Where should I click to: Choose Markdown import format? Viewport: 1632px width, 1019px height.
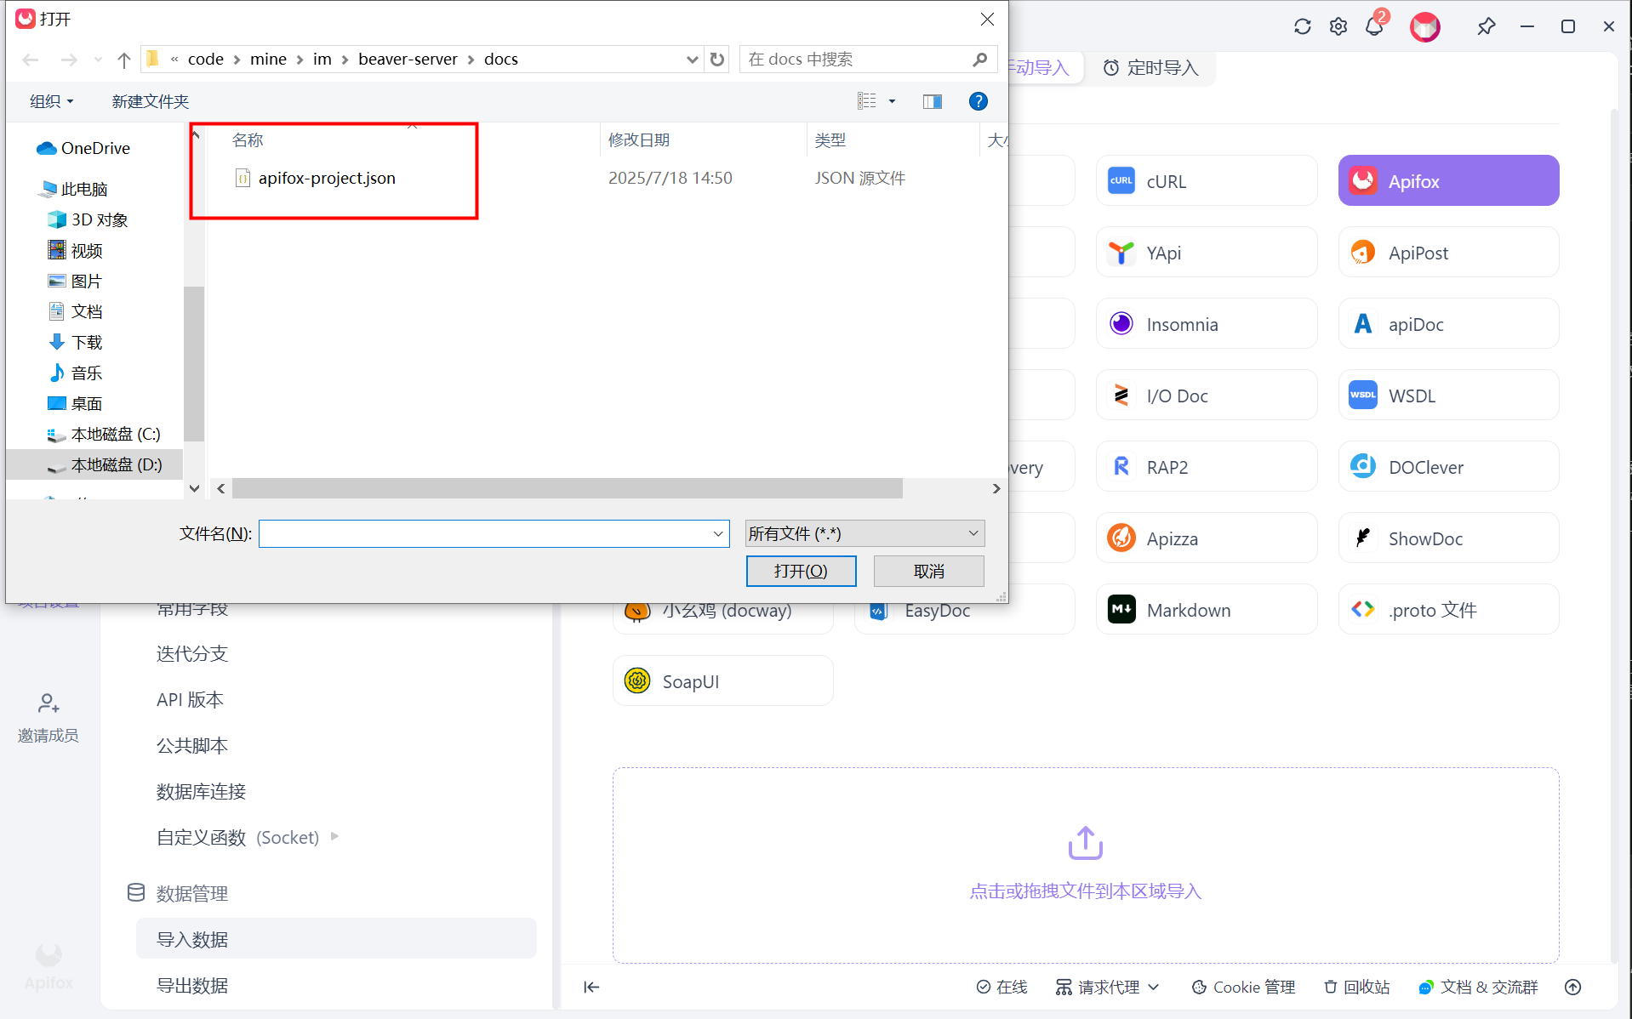[1207, 610]
